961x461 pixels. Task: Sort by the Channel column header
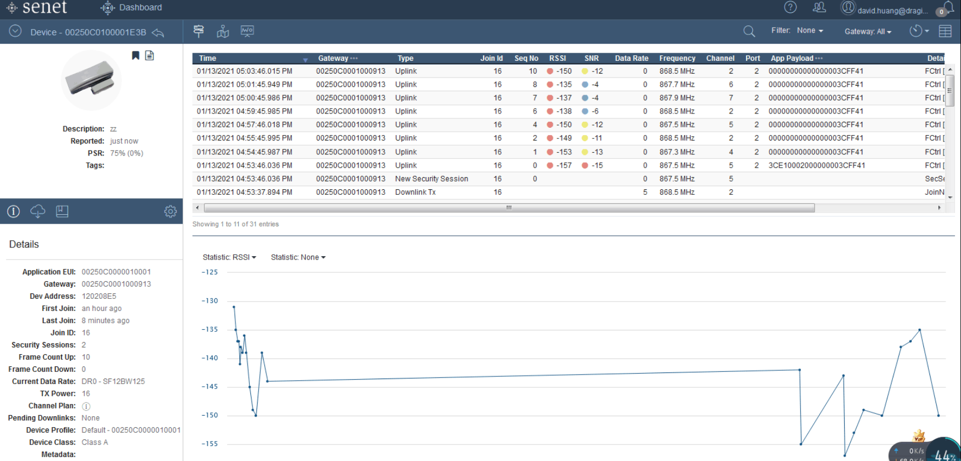point(720,58)
